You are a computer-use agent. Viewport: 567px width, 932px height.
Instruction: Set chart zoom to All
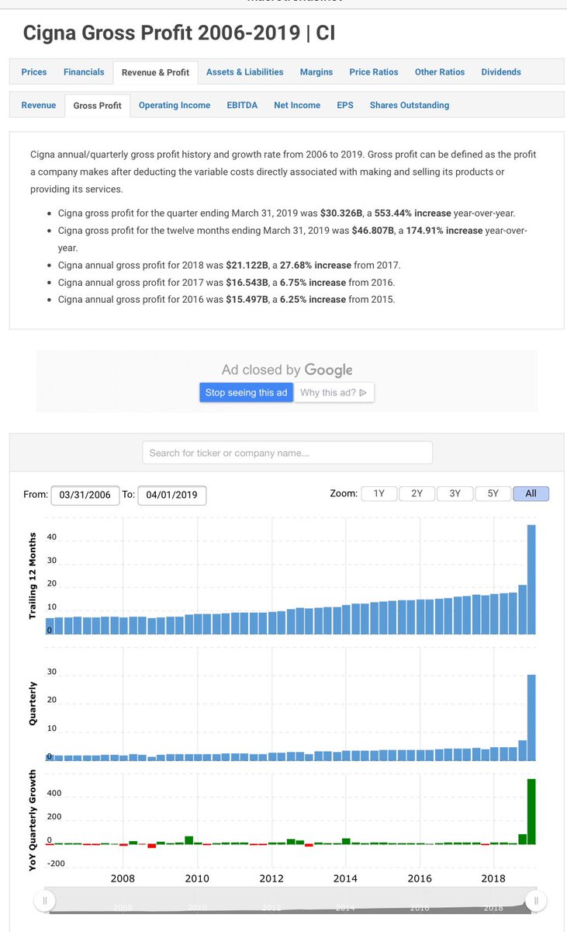[531, 494]
